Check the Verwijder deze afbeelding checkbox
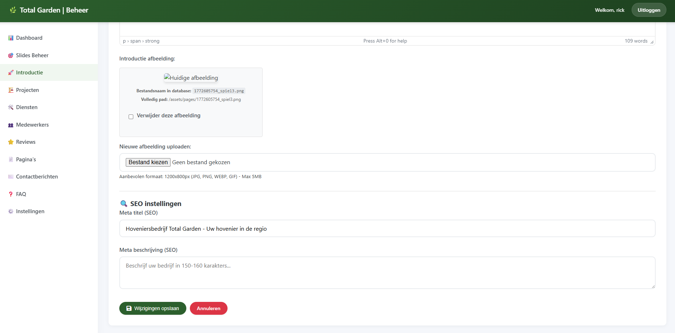The image size is (675, 333). pos(131,117)
